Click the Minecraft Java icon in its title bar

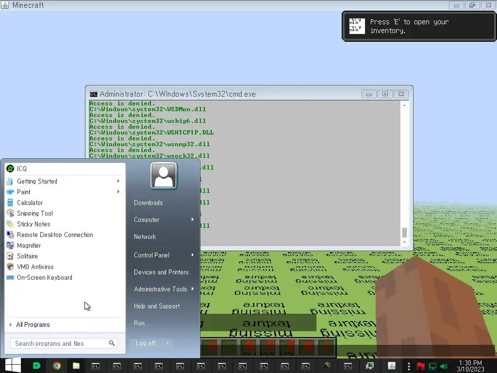(x=5, y=5)
